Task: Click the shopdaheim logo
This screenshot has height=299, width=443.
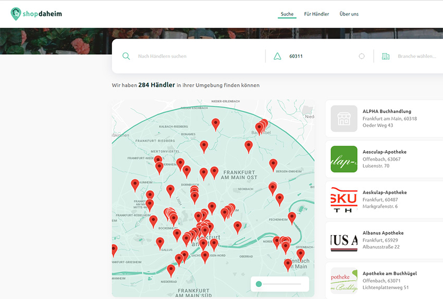Action: pyautogui.click(x=36, y=14)
